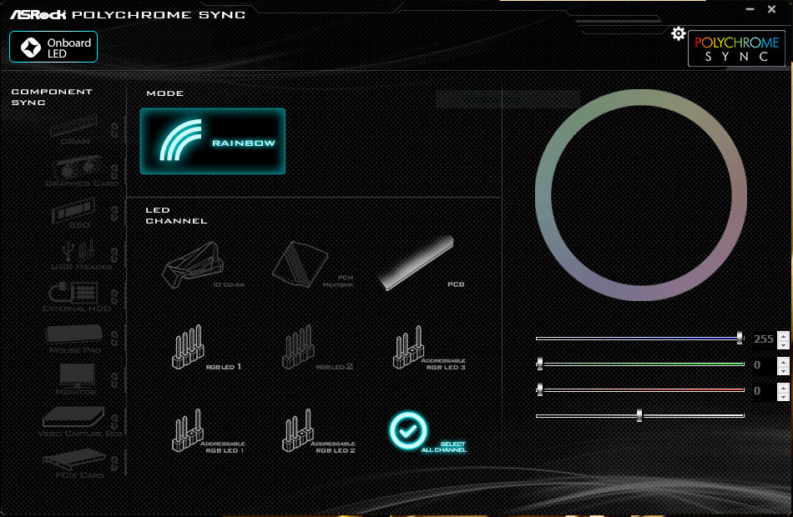
Task: Click the value field showing 255
Action: coord(764,339)
